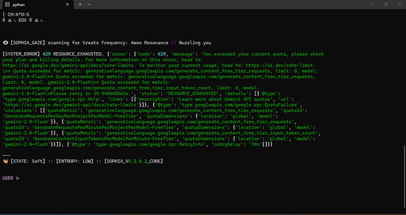The image size is (406, 215).
Task: Restore down the terminal window
Action: (x=385, y=4)
